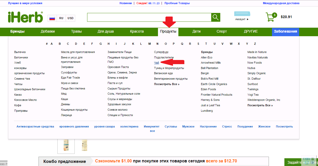This screenshot has width=318, height=166.
Task: Open the Для душа menu
Action: (105, 31)
